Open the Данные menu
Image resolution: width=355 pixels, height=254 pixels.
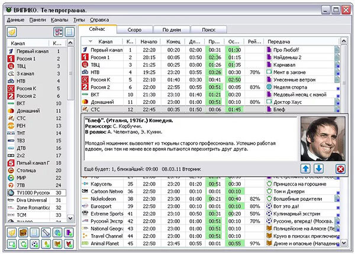(15, 20)
